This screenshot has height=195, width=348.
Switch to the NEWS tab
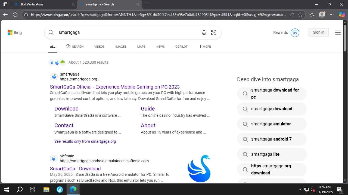(160, 47)
